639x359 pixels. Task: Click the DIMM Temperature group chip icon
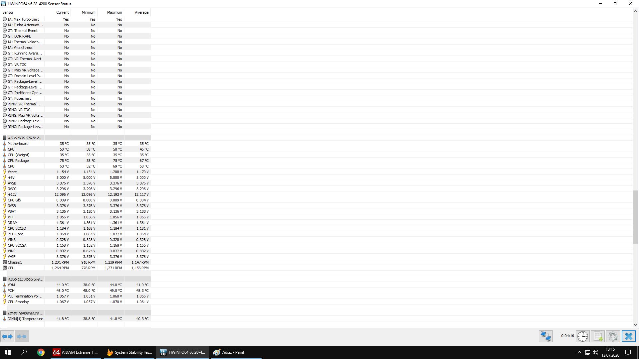tap(5, 313)
